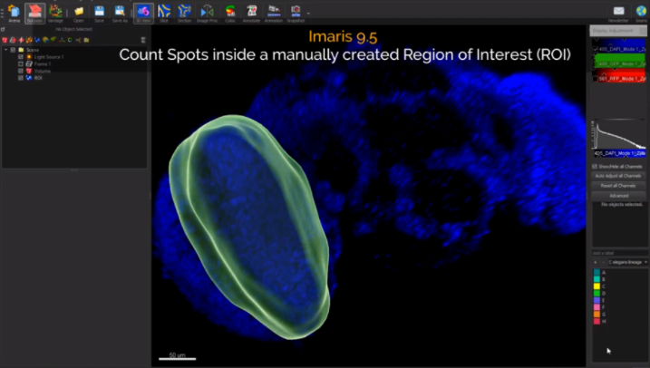Collapse the Scene tree node
Image resolution: width=650 pixels, height=368 pixels.
coord(5,50)
